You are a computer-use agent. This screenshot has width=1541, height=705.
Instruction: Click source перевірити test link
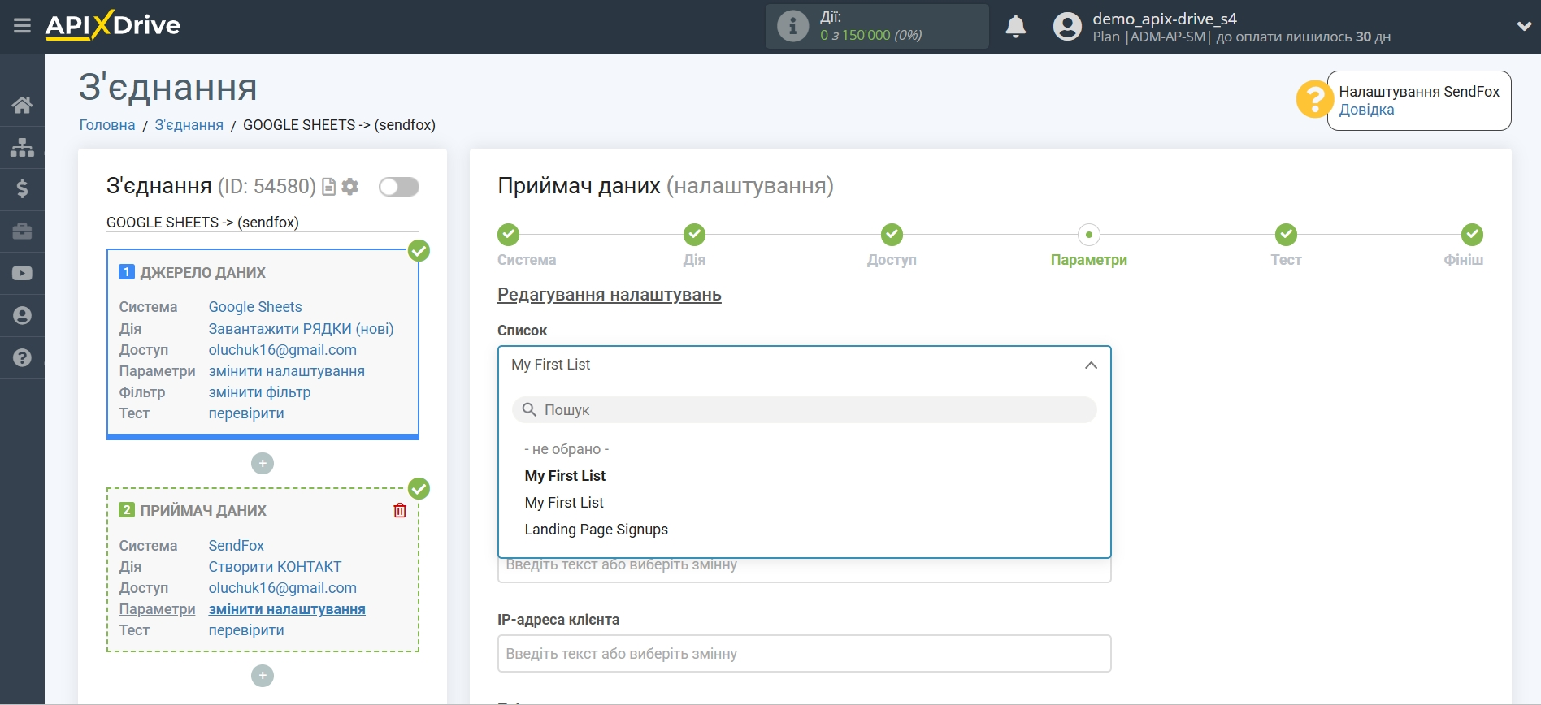(246, 413)
